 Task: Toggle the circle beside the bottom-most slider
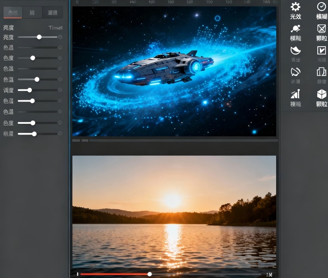(x=60, y=134)
